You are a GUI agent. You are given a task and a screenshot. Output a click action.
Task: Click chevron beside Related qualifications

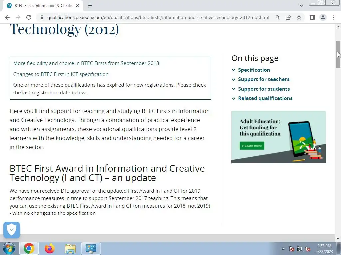point(233,98)
